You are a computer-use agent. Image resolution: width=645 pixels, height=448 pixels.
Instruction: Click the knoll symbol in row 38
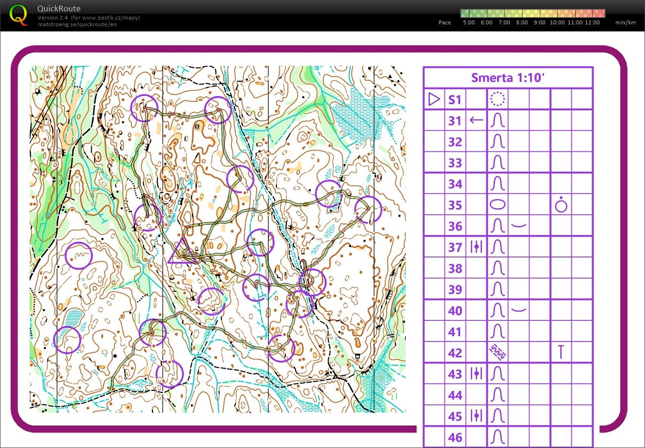[x=497, y=268]
